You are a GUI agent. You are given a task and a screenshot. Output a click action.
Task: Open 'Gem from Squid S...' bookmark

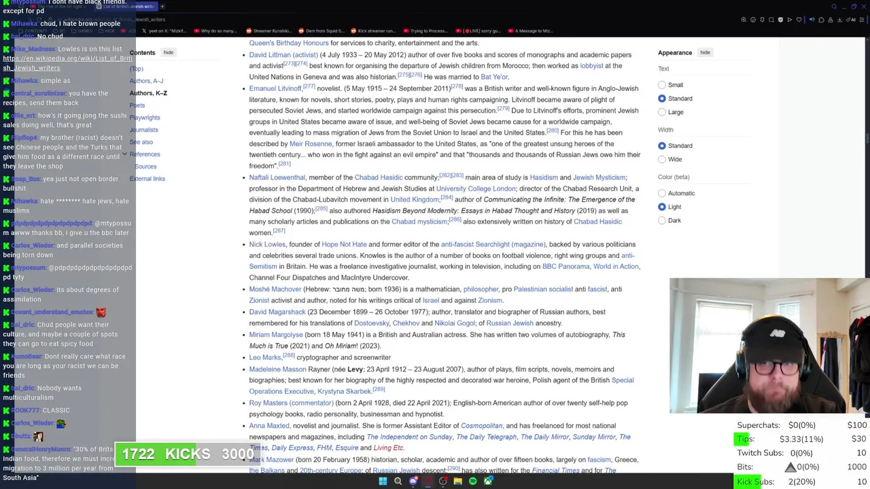(x=321, y=31)
